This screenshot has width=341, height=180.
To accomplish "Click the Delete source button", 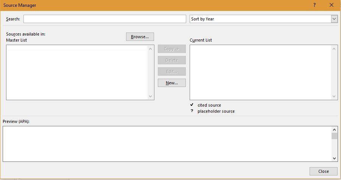I will [x=171, y=60].
